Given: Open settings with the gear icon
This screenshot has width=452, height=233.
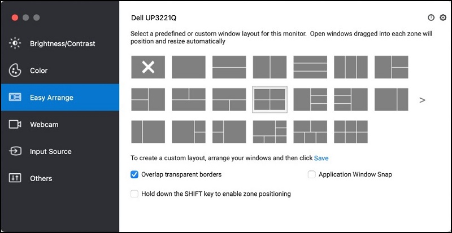Looking at the screenshot, I should (x=443, y=18).
